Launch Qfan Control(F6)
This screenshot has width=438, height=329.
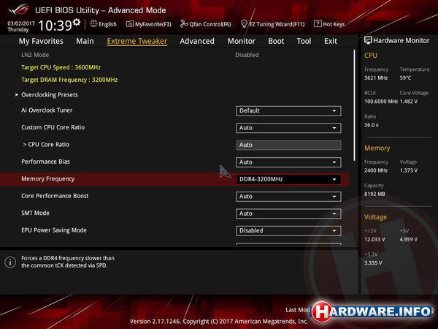click(206, 24)
